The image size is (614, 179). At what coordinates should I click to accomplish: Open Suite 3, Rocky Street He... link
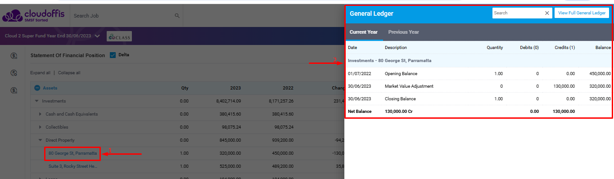click(x=73, y=166)
